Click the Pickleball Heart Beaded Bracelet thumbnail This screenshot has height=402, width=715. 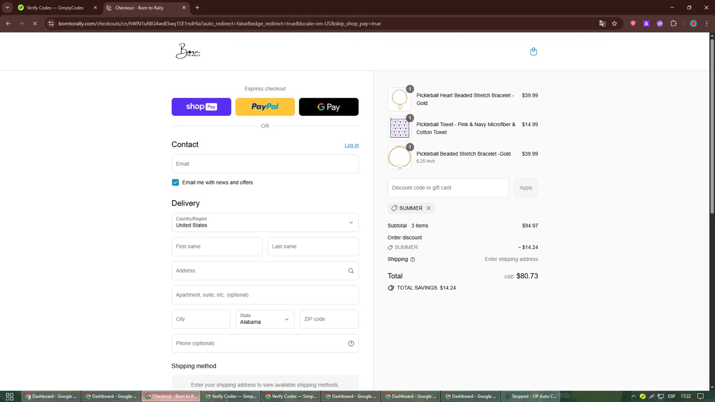(x=399, y=99)
